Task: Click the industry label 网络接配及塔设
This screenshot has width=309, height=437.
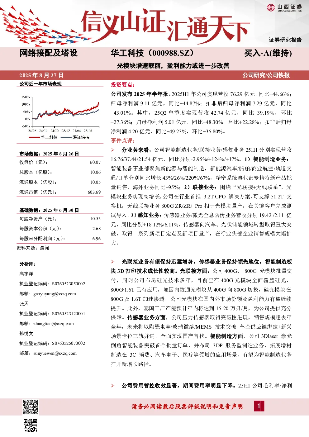Action: click(49, 53)
